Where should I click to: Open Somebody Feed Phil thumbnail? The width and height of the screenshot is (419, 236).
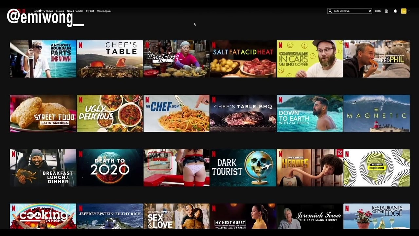(x=376, y=59)
